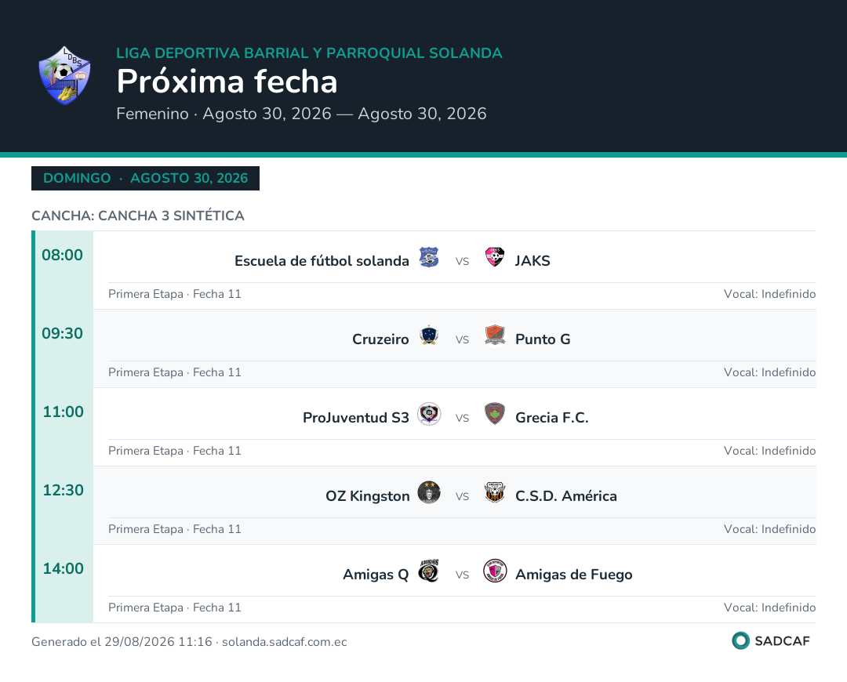This screenshot has height=682, width=847.
Task: Click the ProJuventud S3 team crest
Action: click(429, 414)
